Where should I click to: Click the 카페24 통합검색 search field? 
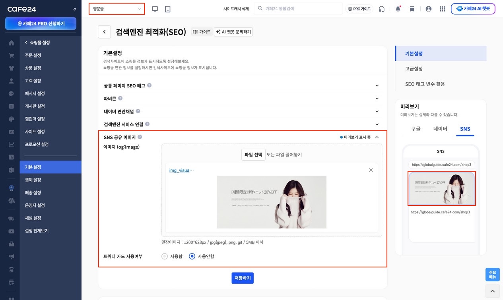(x=298, y=8)
